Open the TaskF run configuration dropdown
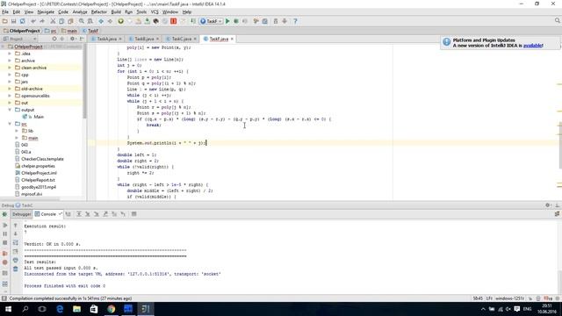 click(x=212, y=21)
